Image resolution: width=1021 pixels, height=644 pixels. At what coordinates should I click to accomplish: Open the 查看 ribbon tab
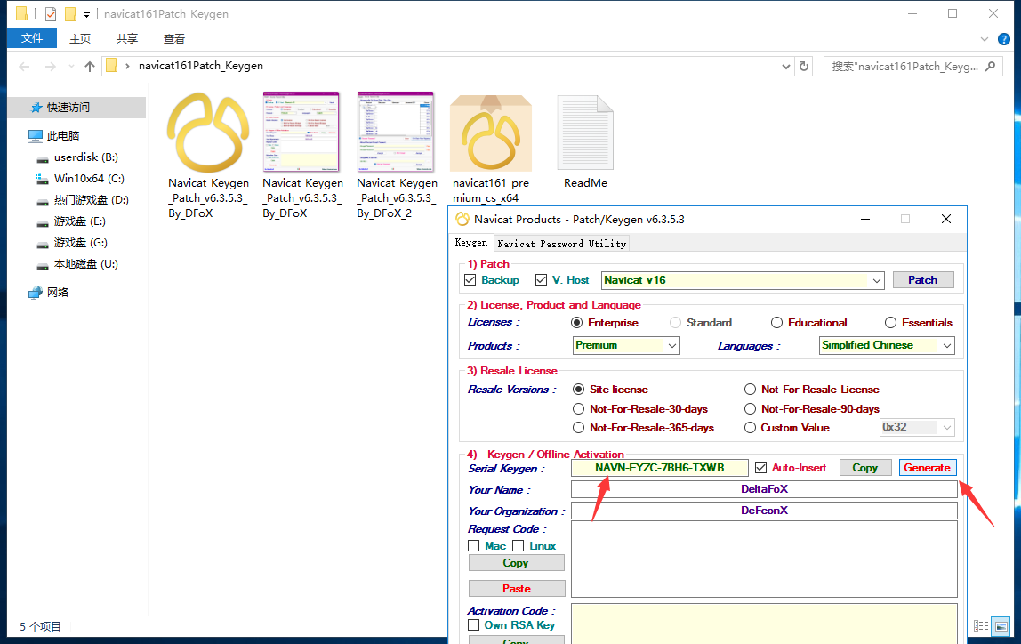pos(173,38)
